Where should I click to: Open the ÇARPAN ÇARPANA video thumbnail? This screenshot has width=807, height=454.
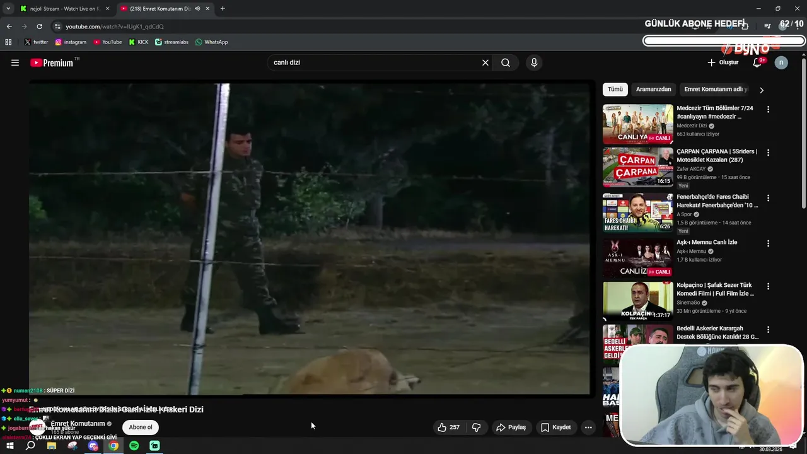tap(637, 168)
